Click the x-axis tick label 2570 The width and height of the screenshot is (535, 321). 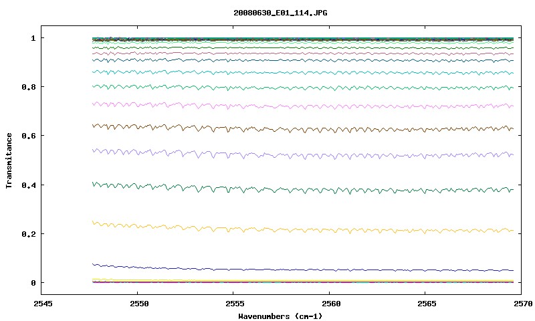pos(523,303)
